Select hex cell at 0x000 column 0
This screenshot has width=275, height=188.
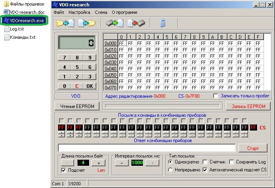[x=122, y=43]
